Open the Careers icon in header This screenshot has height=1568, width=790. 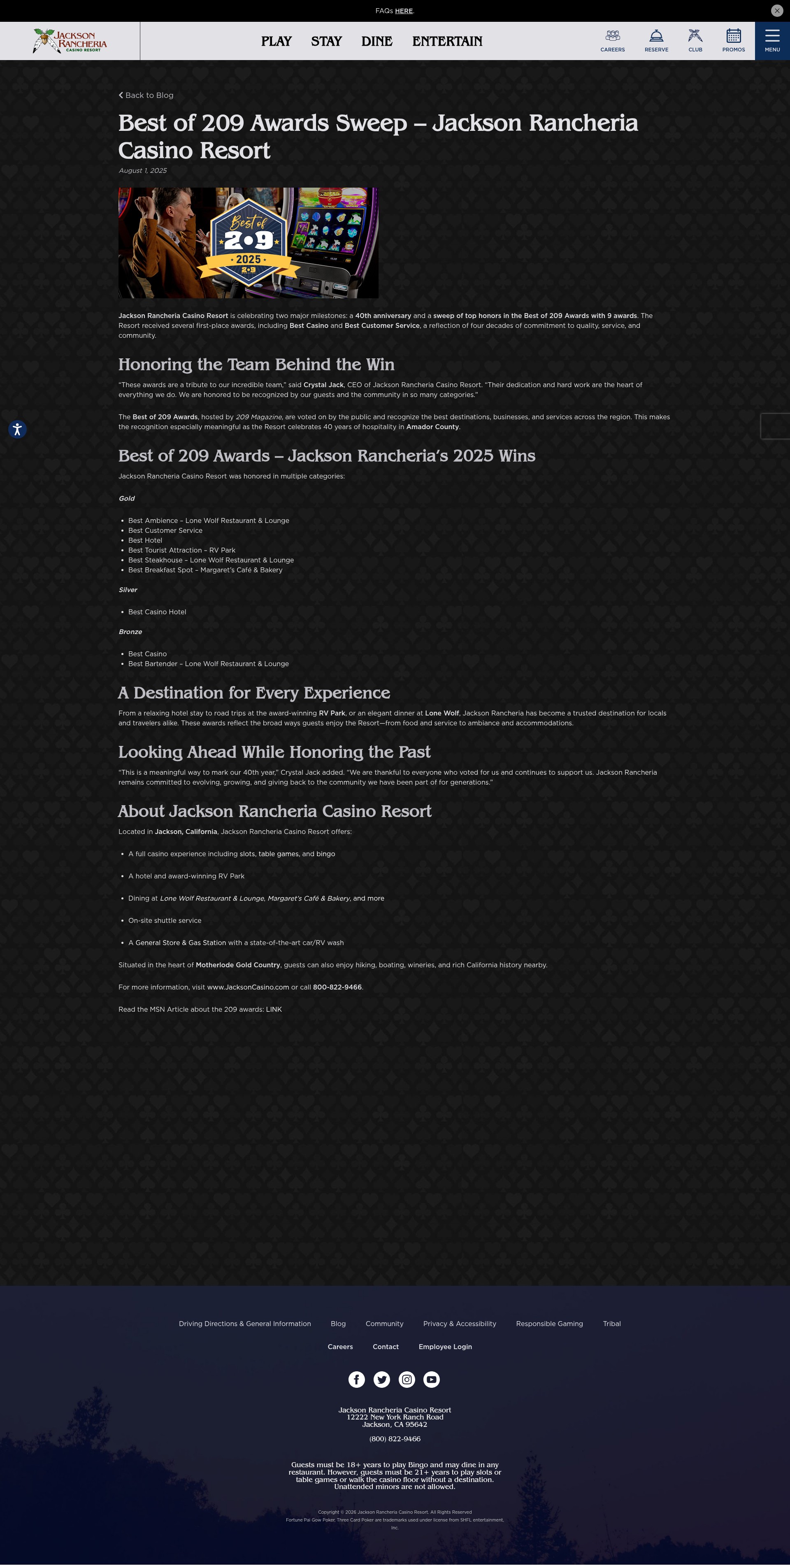[612, 41]
